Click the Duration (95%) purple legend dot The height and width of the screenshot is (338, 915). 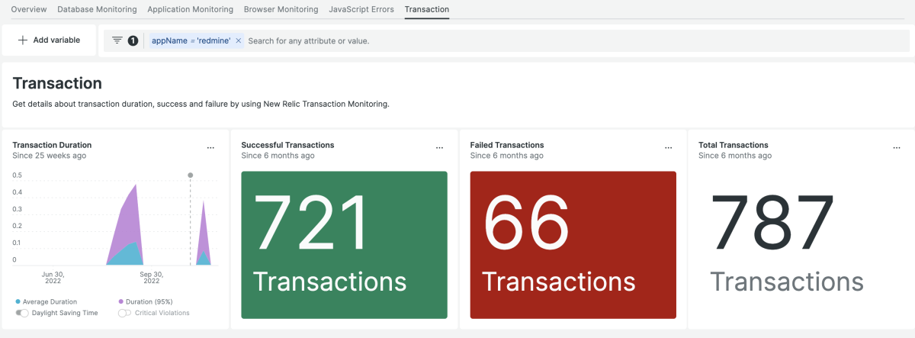121,301
